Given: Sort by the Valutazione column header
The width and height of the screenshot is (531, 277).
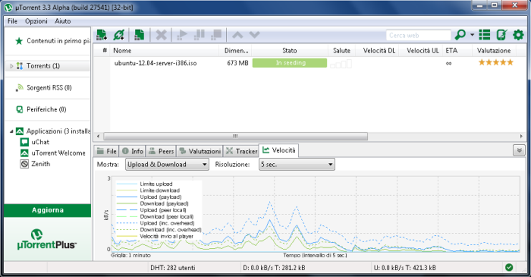Looking at the screenshot, I should coord(494,51).
